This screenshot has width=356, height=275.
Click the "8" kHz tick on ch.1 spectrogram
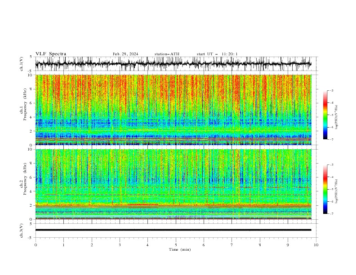31,89
